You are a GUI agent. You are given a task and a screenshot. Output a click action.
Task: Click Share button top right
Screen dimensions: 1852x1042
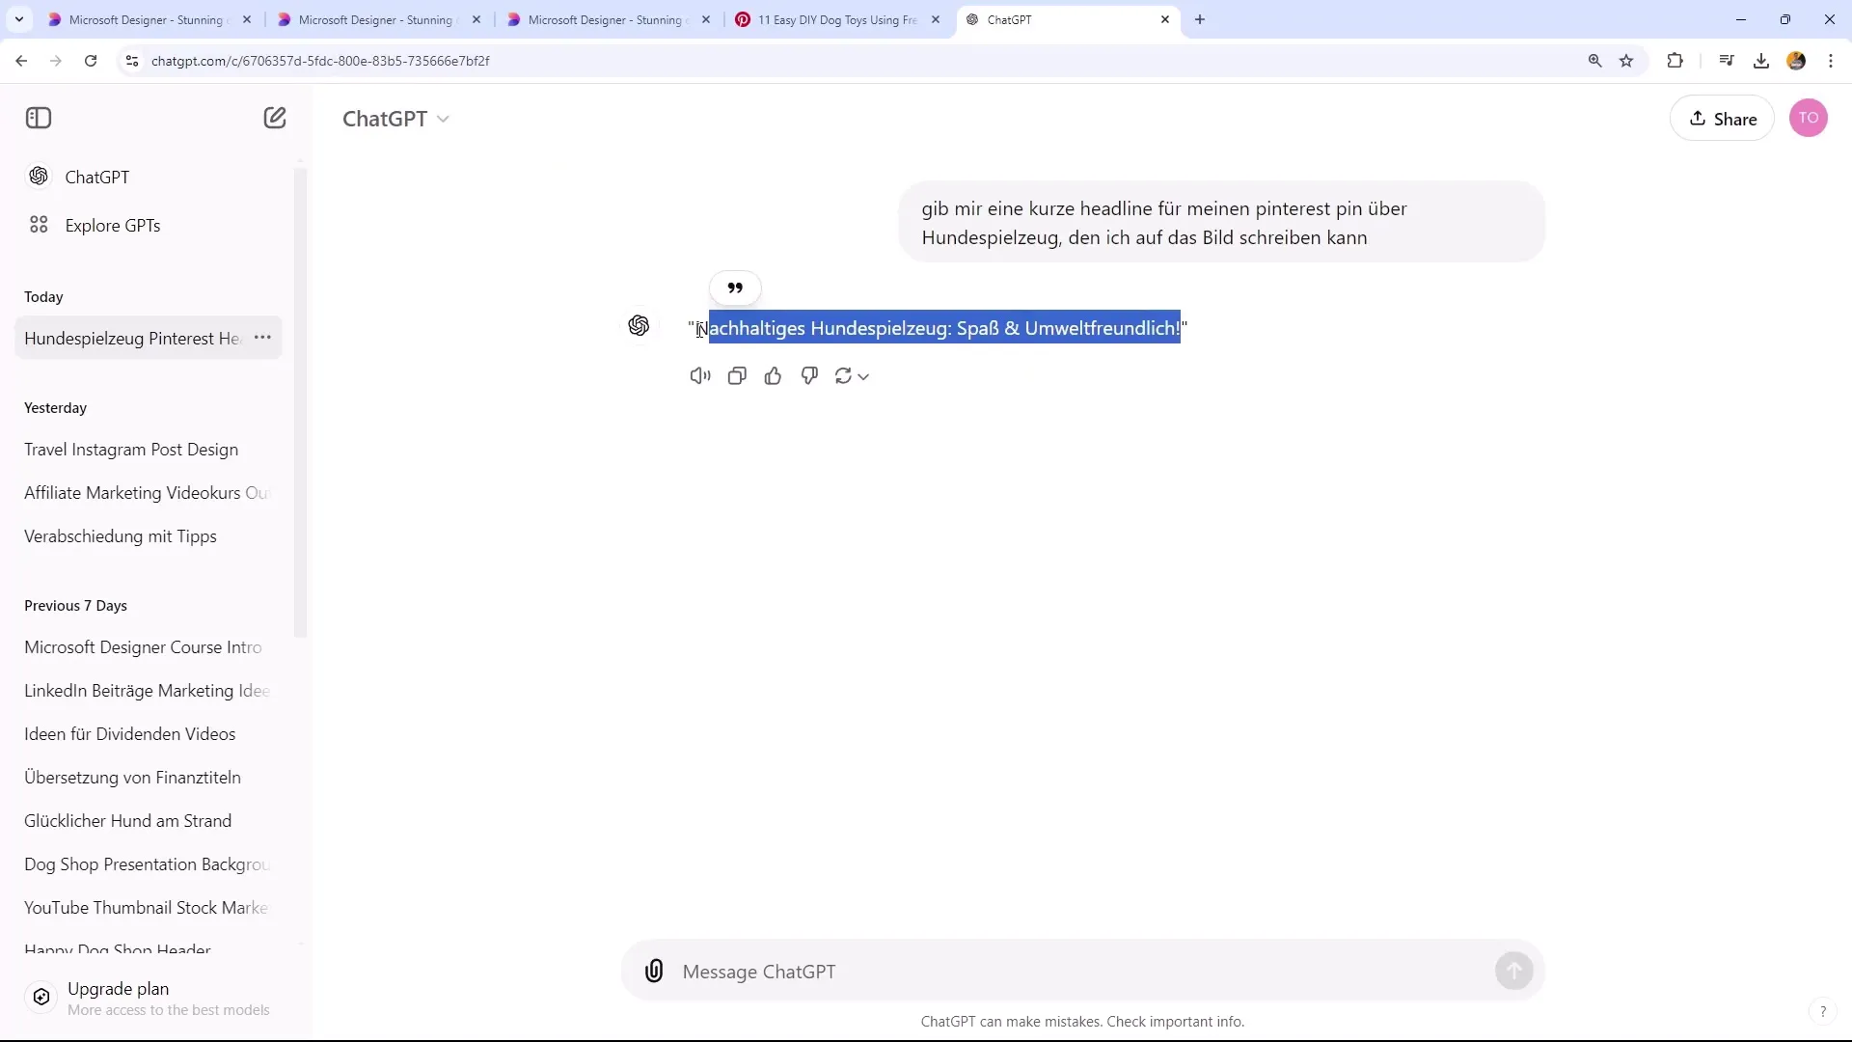pyautogui.click(x=1724, y=117)
